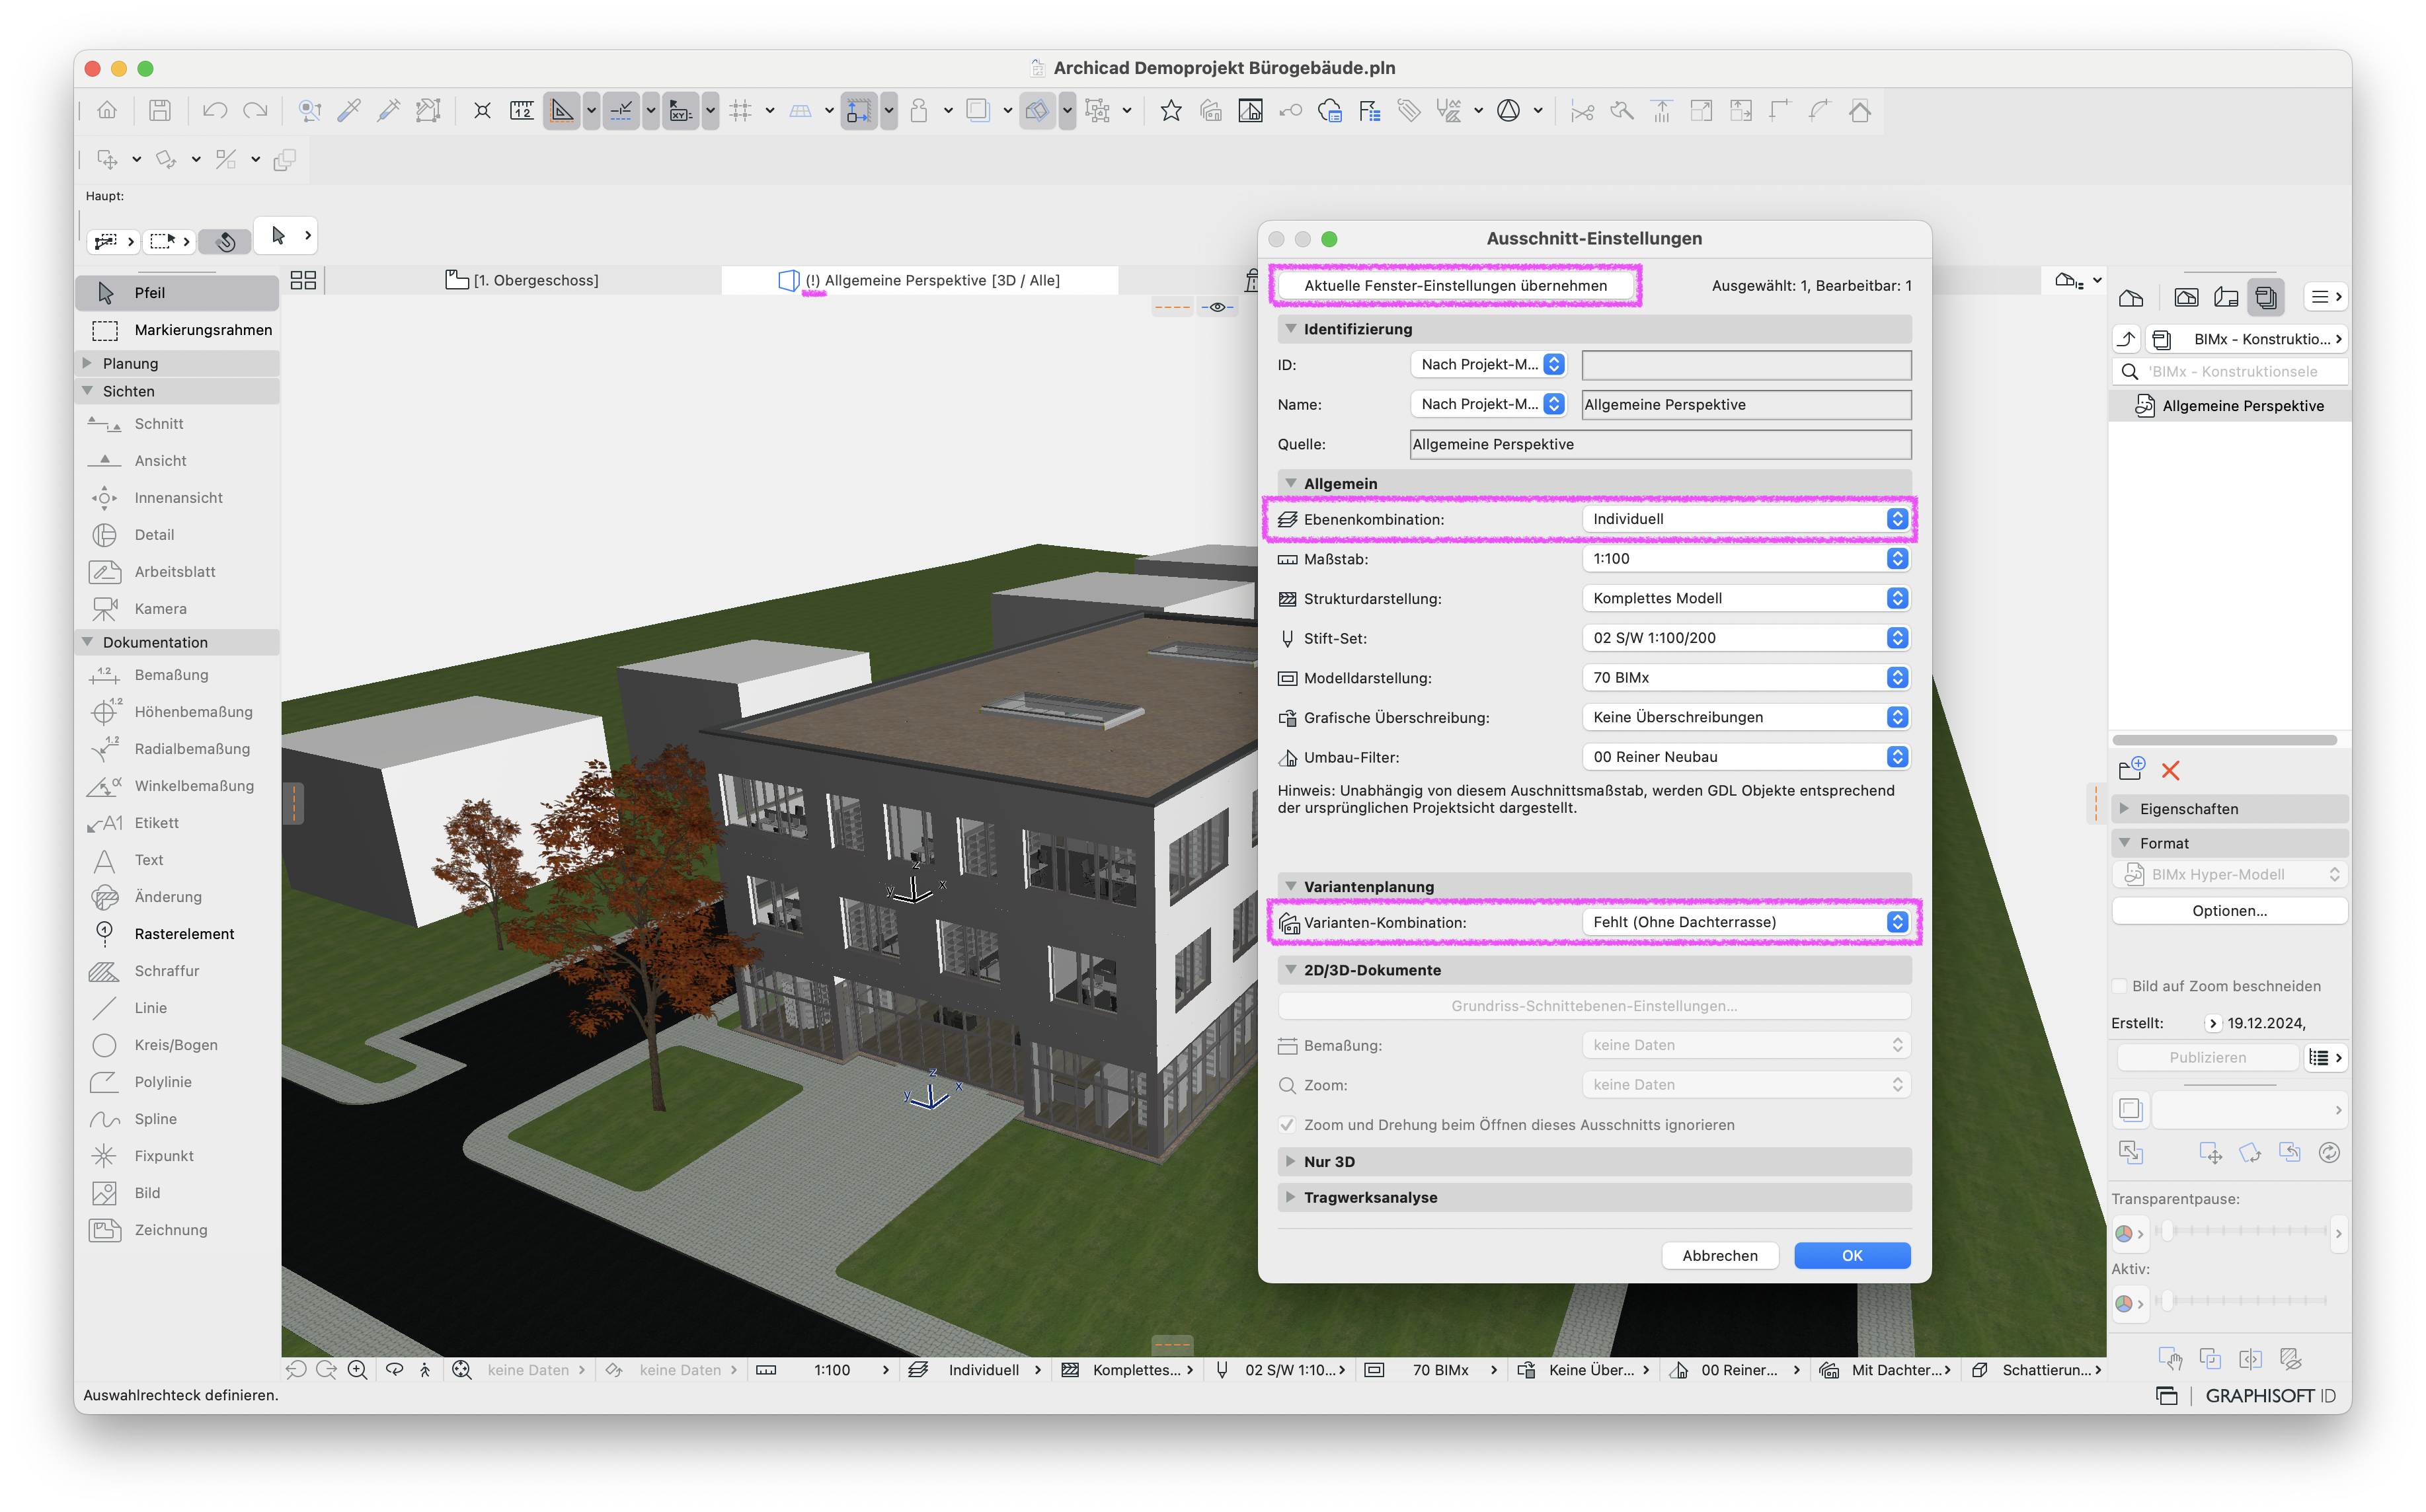The width and height of the screenshot is (2426, 1512).
Task: Select Allgemeine Perspektive item in Organizer list
Action: (2230, 406)
